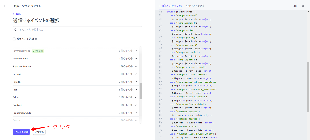Expand the Payout row chevron
310x140 pixels.
click(x=136, y=74)
